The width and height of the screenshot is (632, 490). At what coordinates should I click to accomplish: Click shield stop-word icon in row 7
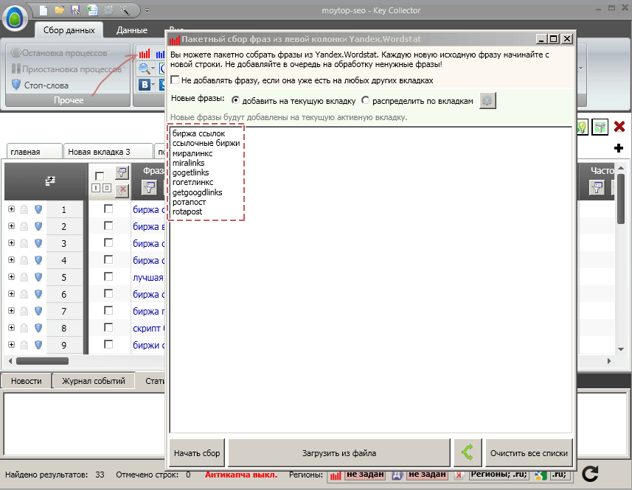(x=38, y=310)
